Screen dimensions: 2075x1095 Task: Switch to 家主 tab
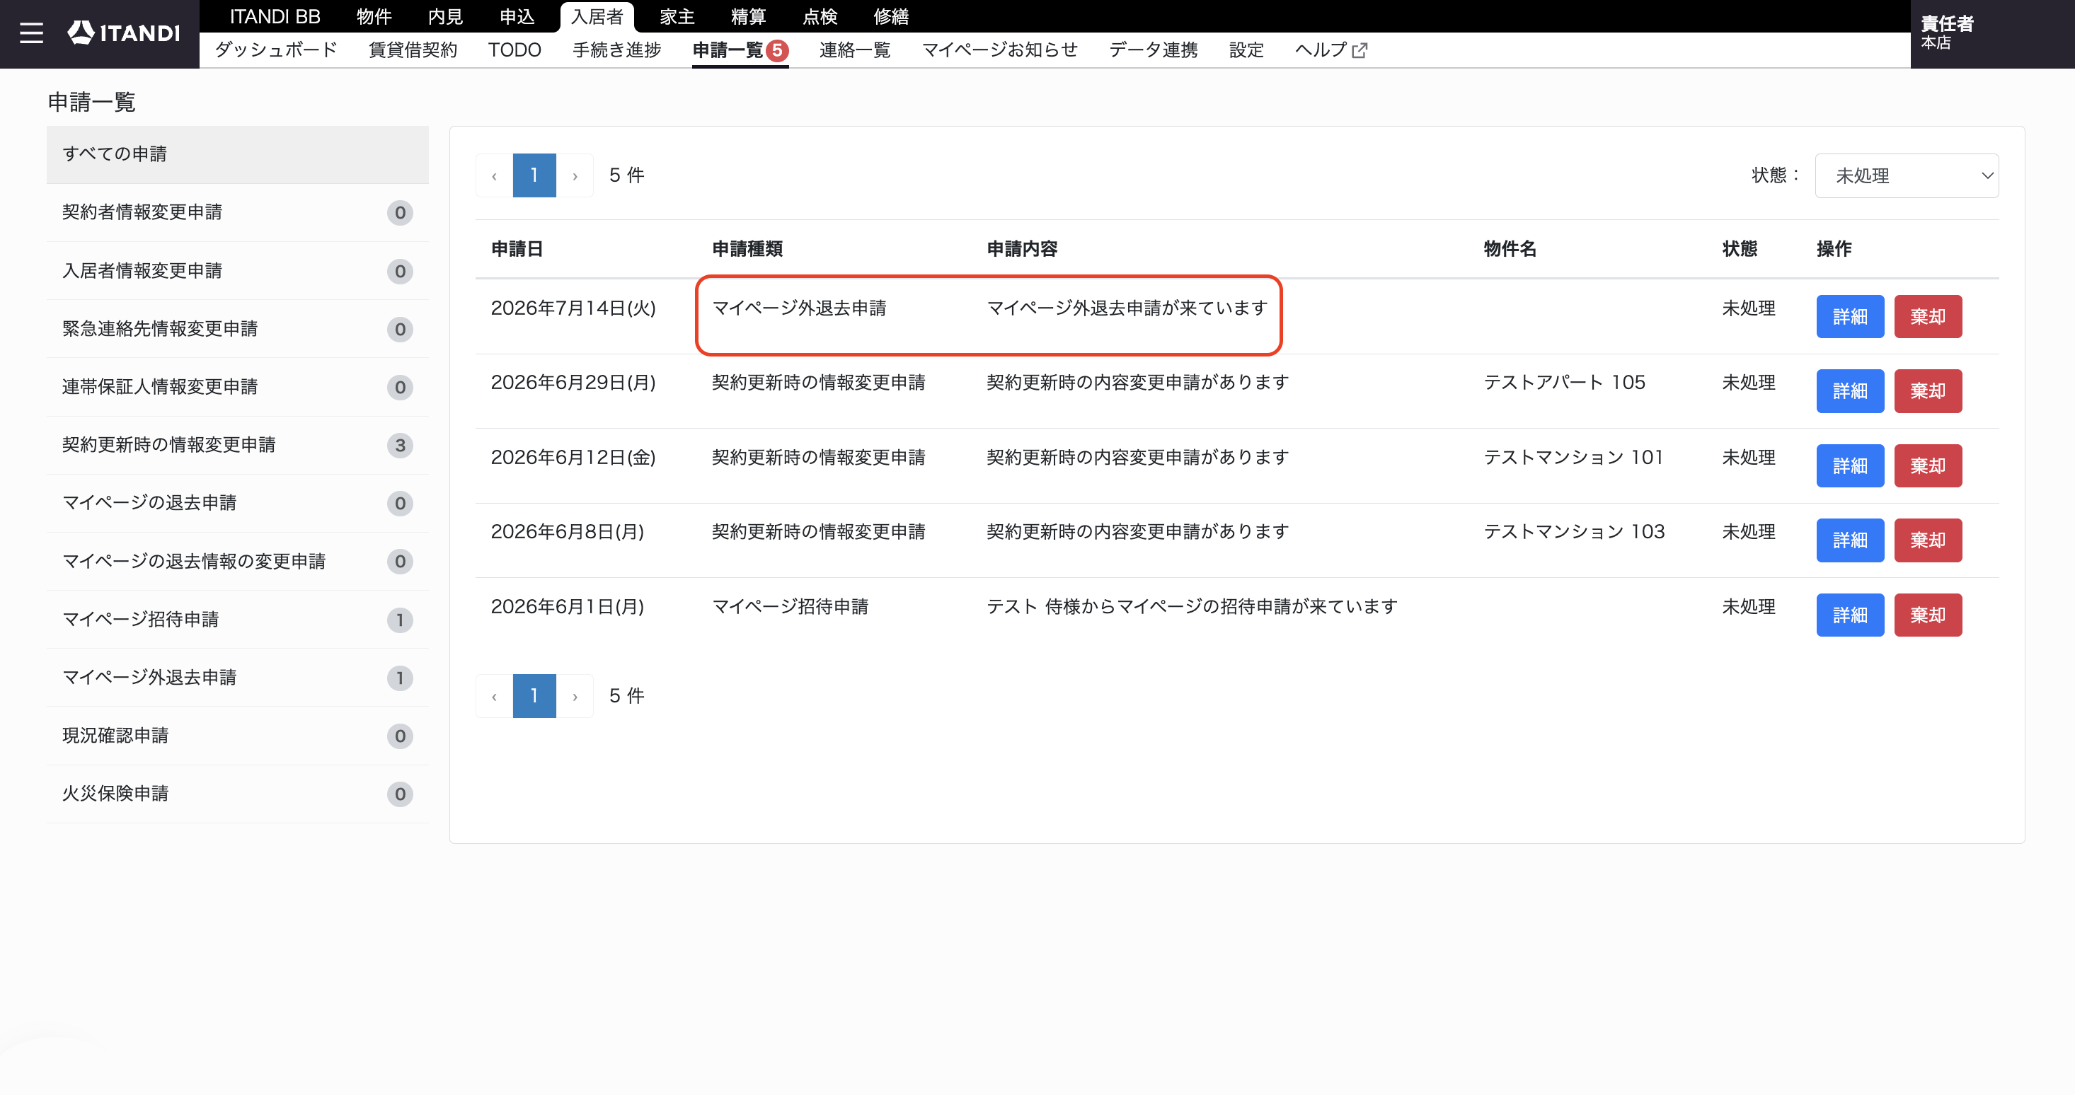pos(677,16)
